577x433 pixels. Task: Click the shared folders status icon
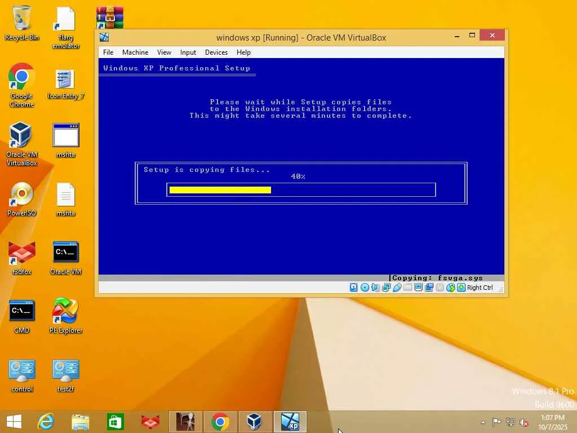point(408,288)
